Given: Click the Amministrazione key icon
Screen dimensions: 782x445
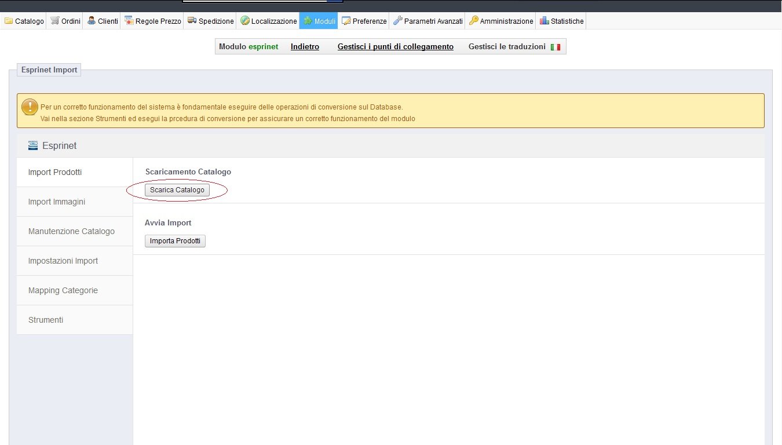Looking at the screenshot, I should pyautogui.click(x=474, y=21).
